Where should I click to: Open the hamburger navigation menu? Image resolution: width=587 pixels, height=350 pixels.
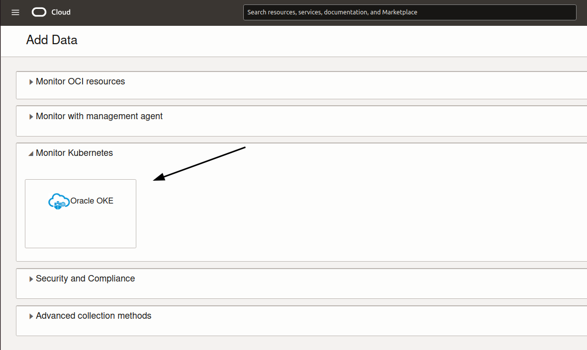click(x=15, y=12)
